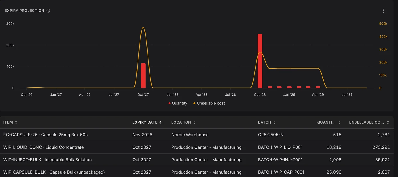Viewport: 398px width, 177px height.
Task: Click the Expiry Projection panel title
Action: click(24, 11)
